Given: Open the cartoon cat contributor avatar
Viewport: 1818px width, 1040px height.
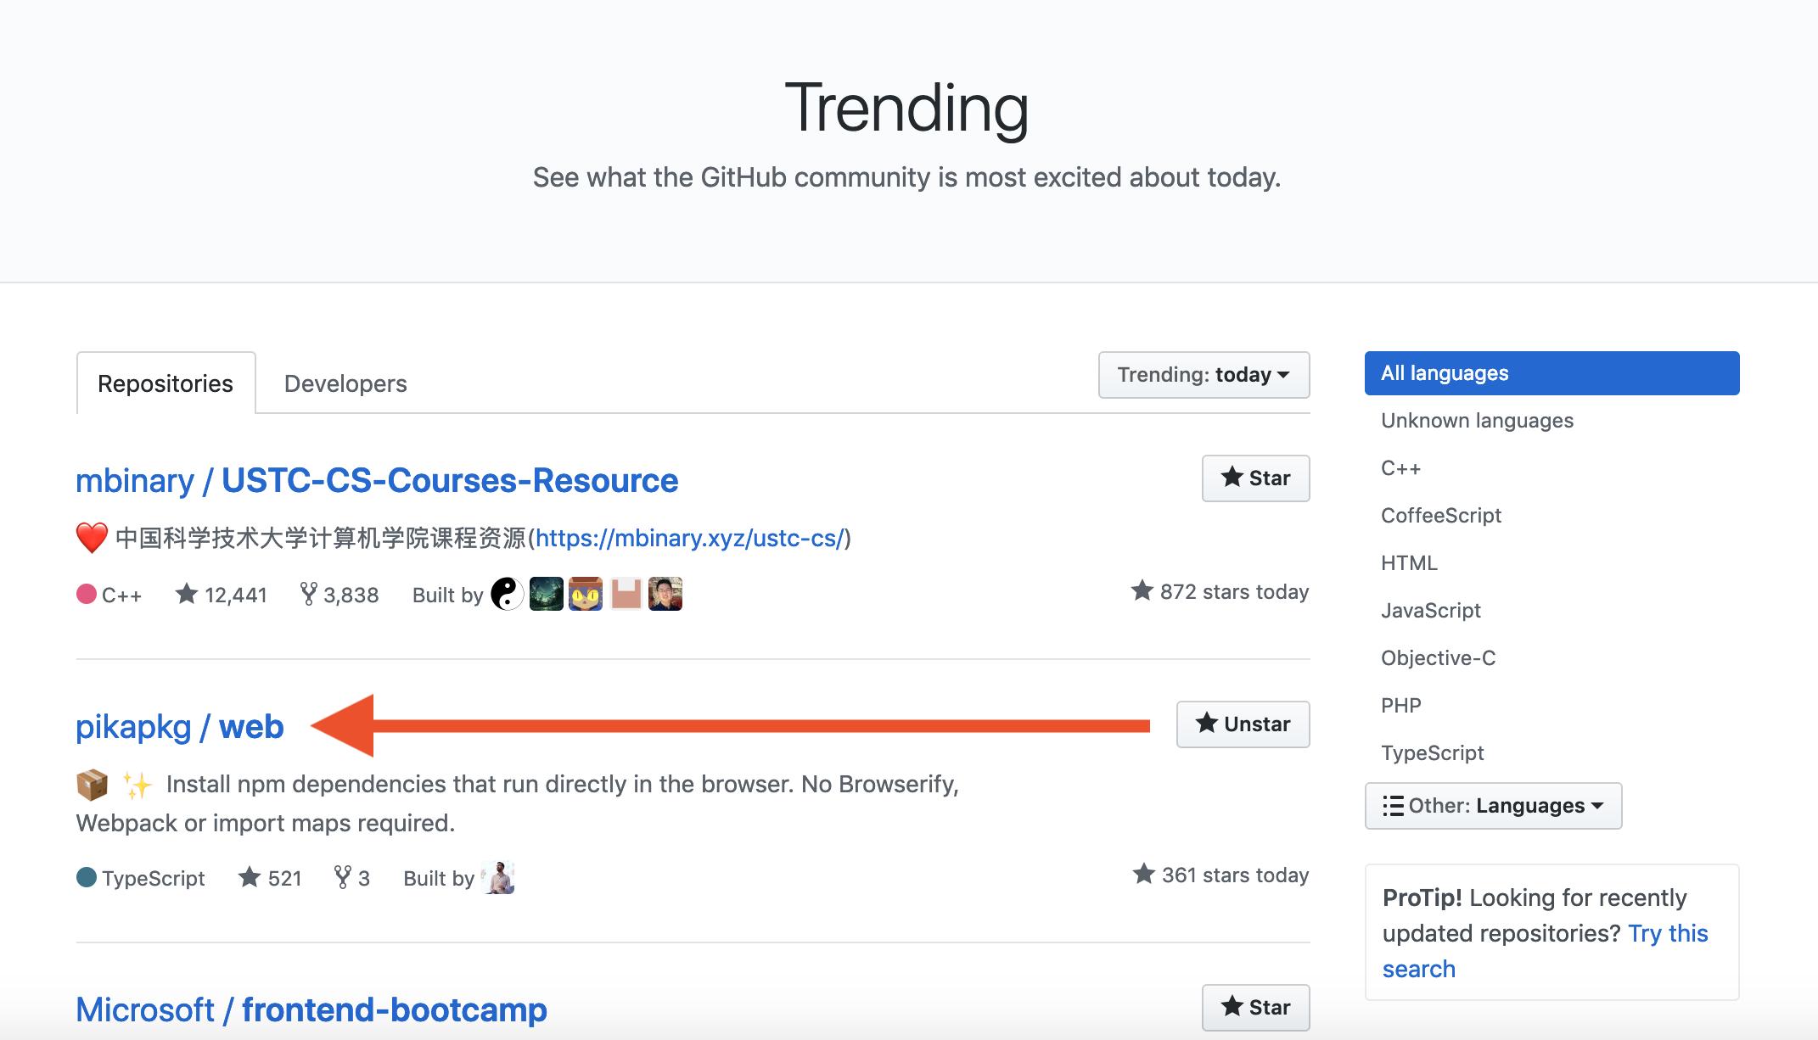Looking at the screenshot, I should tap(586, 594).
